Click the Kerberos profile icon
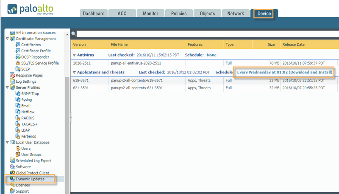 click(18, 136)
